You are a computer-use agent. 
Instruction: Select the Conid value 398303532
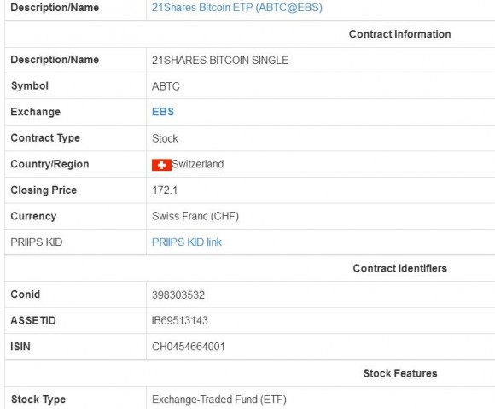pos(178,295)
